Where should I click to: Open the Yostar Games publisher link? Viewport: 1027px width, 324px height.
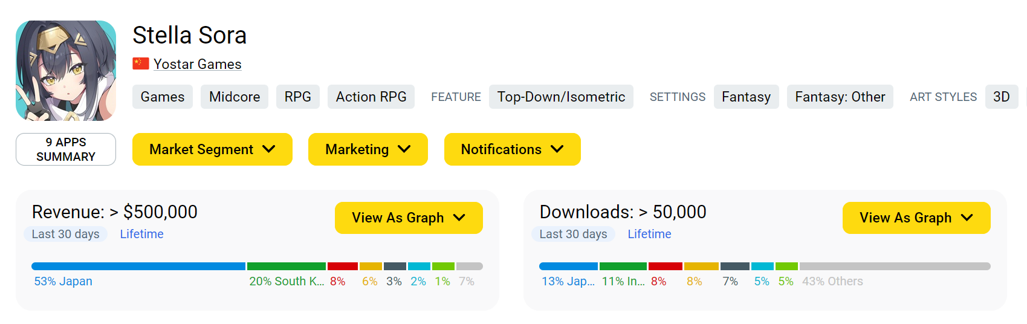[197, 64]
